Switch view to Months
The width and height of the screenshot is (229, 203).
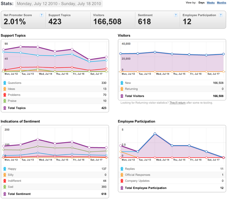click(221, 3)
